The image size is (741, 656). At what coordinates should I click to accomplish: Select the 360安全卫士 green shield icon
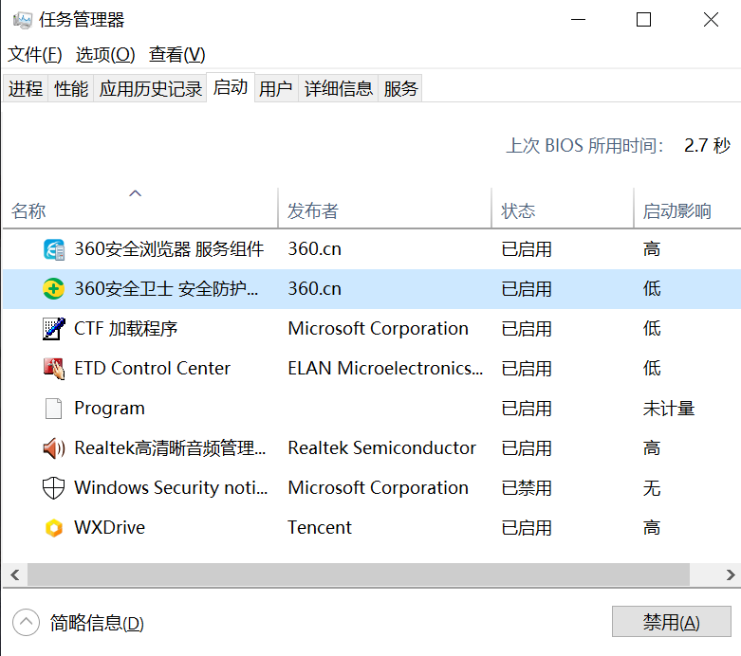55,289
